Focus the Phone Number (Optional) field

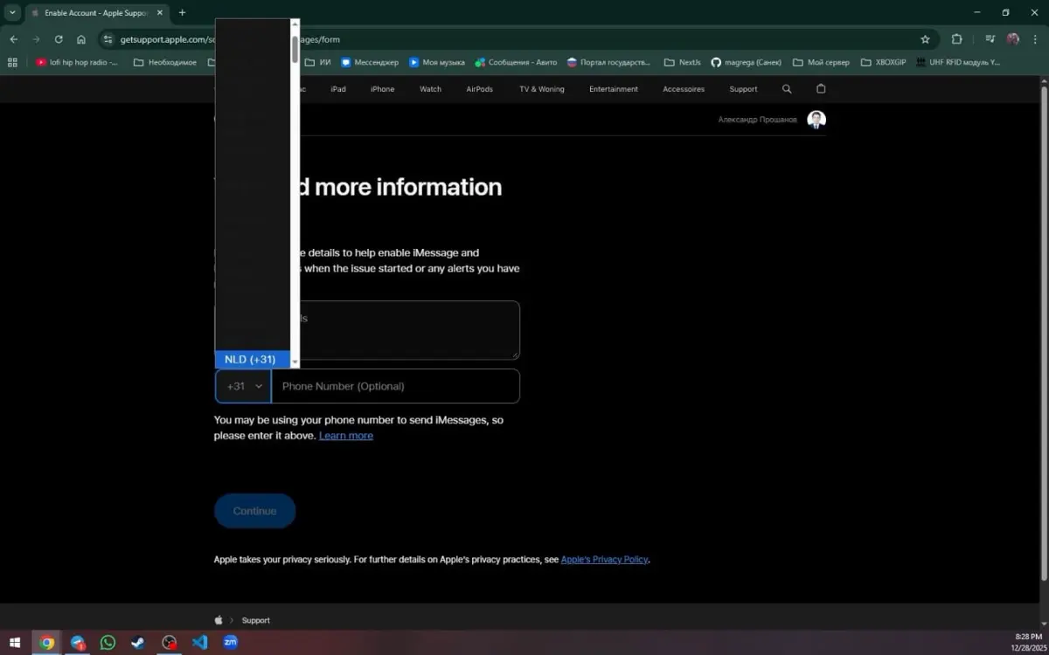[x=396, y=386]
